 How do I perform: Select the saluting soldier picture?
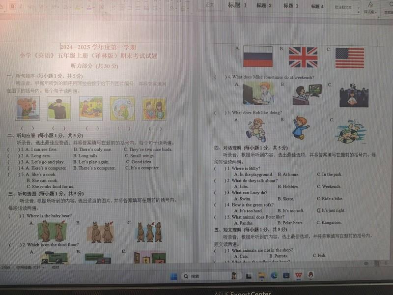[x=58, y=108]
